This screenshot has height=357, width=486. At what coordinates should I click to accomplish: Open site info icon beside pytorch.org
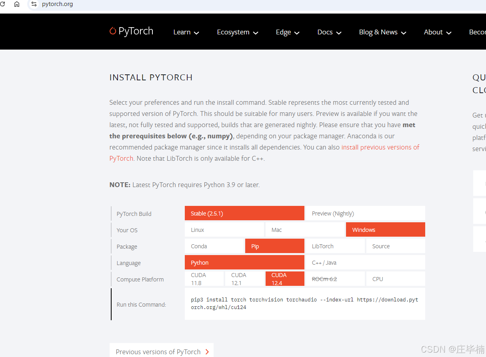tap(34, 4)
